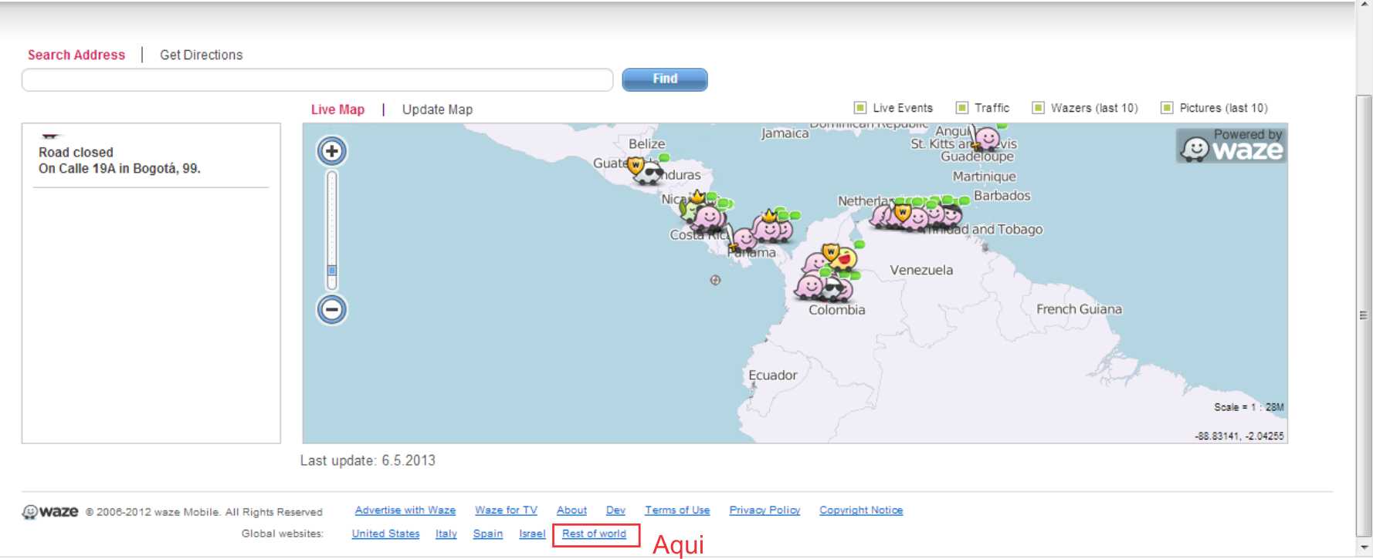
Task: Open the Privacy Policy link
Action: pyautogui.click(x=764, y=510)
